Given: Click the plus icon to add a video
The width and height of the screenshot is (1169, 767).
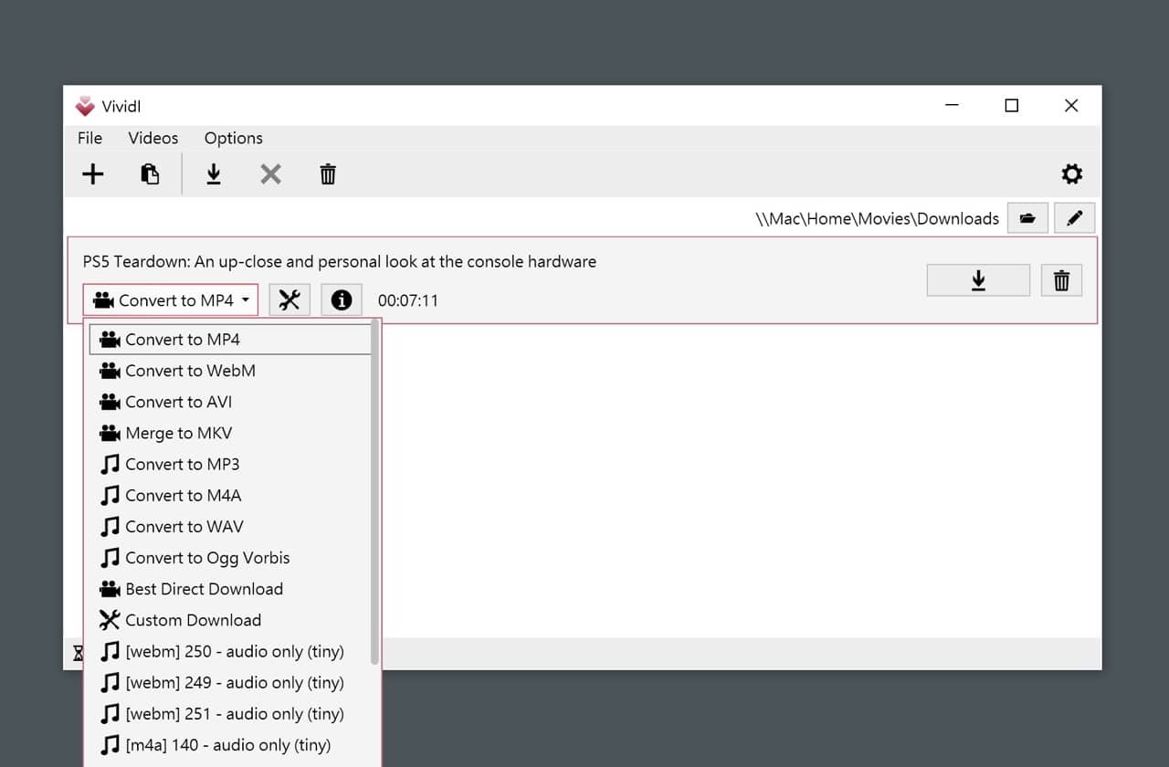Looking at the screenshot, I should (93, 174).
